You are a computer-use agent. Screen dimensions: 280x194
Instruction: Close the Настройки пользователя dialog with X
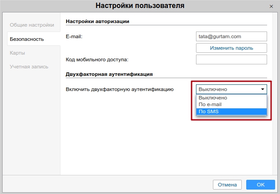271,6
